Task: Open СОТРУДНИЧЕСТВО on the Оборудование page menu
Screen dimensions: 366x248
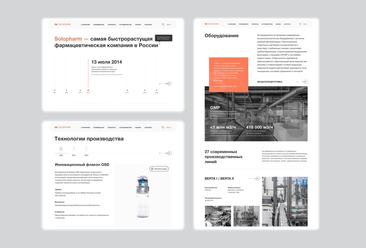Action: 267,24
